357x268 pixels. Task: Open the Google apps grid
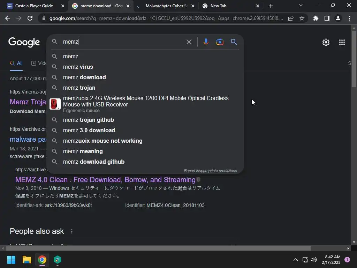point(342,42)
